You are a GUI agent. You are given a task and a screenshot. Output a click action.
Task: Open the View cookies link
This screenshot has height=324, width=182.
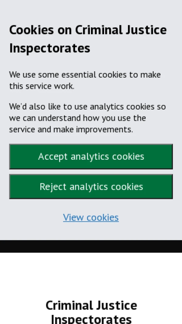pyautogui.click(x=91, y=218)
